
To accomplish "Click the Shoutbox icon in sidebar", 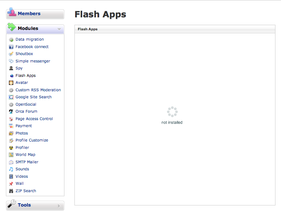I will 11,54.
